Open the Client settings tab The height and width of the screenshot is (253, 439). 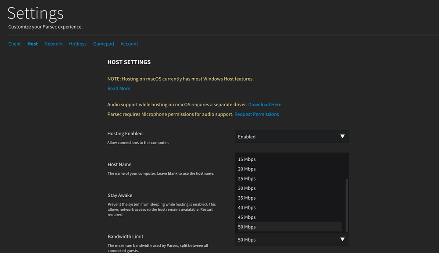[x=14, y=44]
